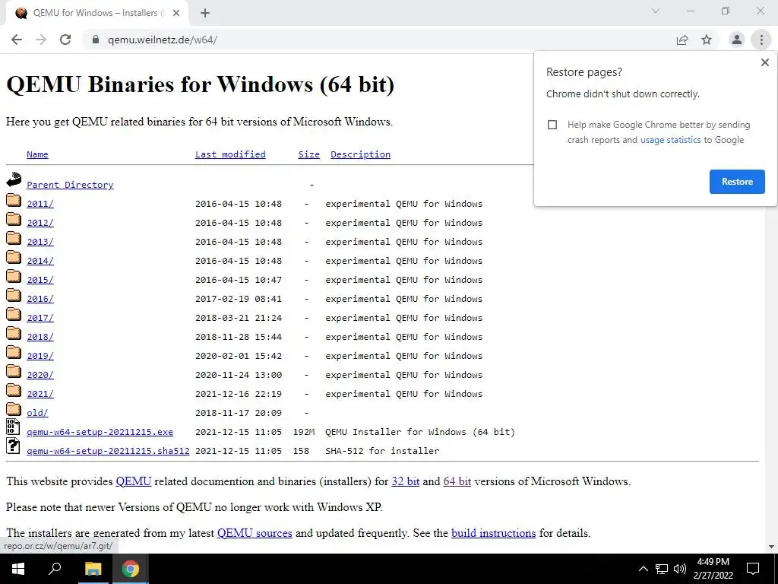The width and height of the screenshot is (778, 584).
Task: Open the old/ folder link
Action: (x=37, y=413)
